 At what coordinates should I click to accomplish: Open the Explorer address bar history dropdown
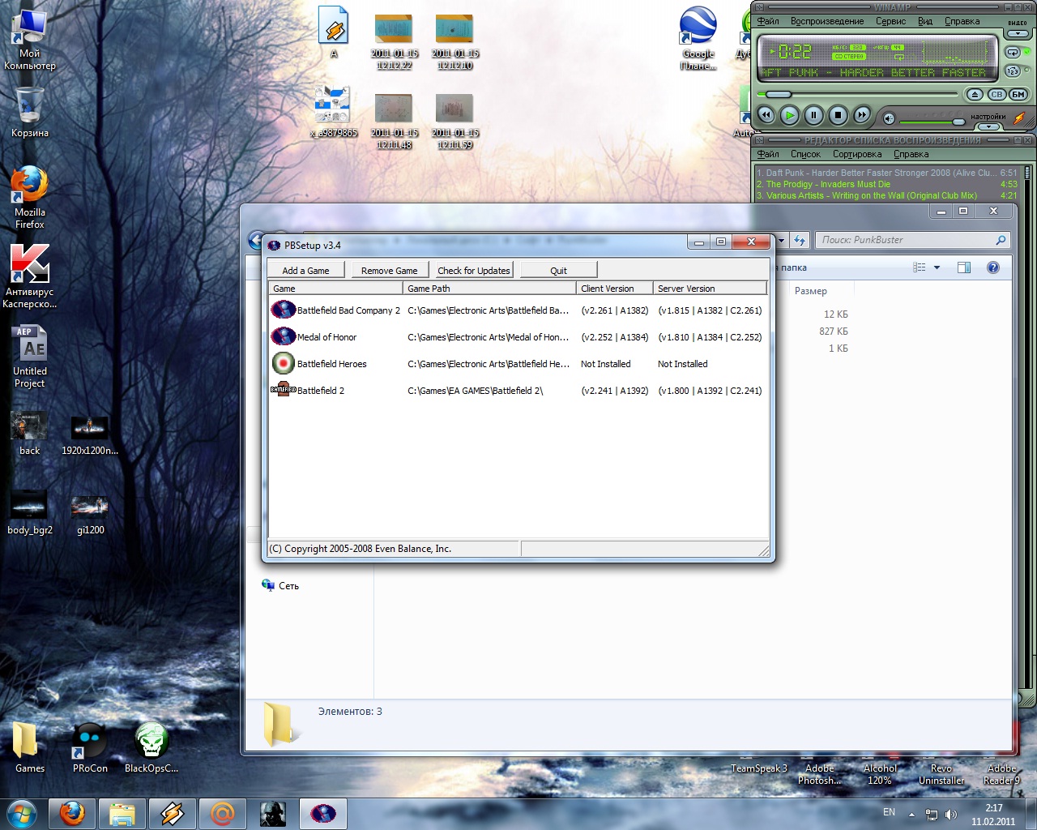pyautogui.click(x=781, y=240)
